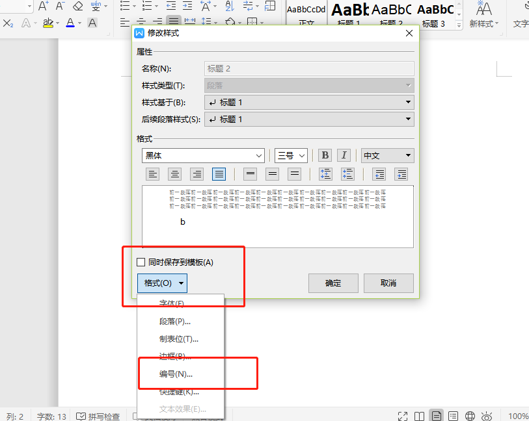
Task: Click the 100% zoom level in status bar
Action: click(517, 415)
